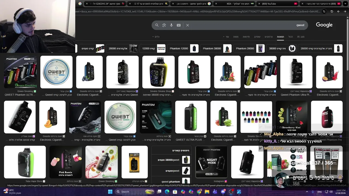Open the Windows Start menu
The height and width of the screenshot is (196, 349).
pos(110,192)
